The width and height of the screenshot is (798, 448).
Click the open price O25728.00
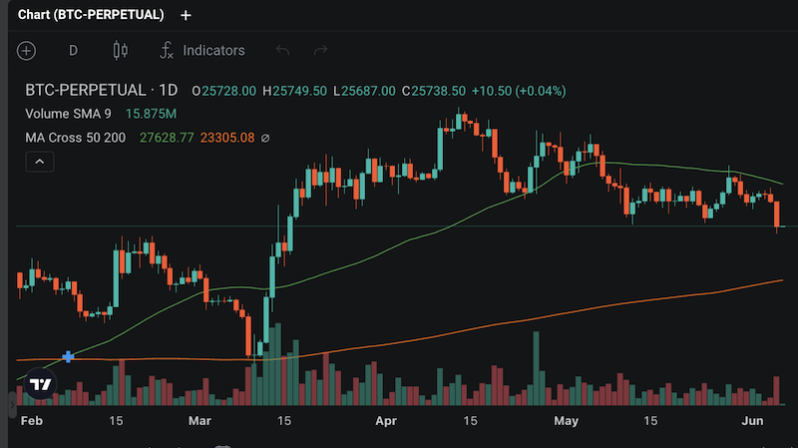(223, 91)
